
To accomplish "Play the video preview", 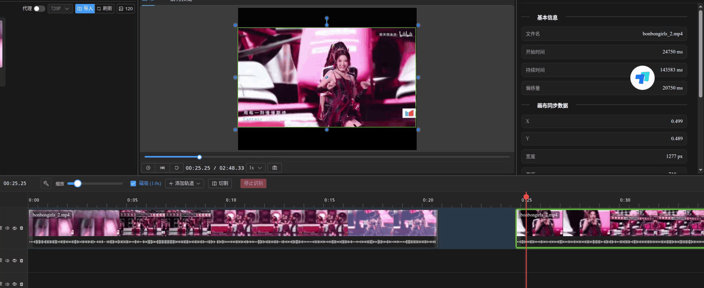I will coord(148,168).
